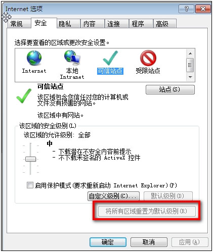Select the Internet zone globe icon
This screenshot has height=252, width=213.
tap(34, 58)
